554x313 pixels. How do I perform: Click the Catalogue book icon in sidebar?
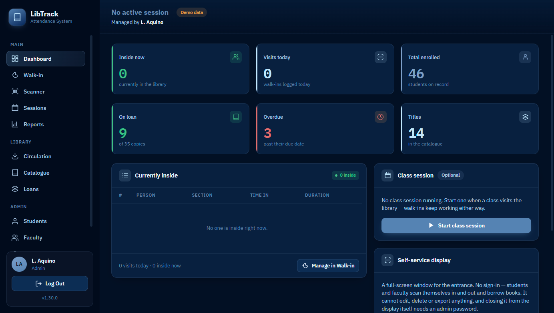click(x=15, y=173)
